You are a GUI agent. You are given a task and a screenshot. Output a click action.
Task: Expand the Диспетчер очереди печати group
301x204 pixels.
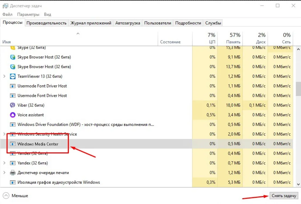4,173
